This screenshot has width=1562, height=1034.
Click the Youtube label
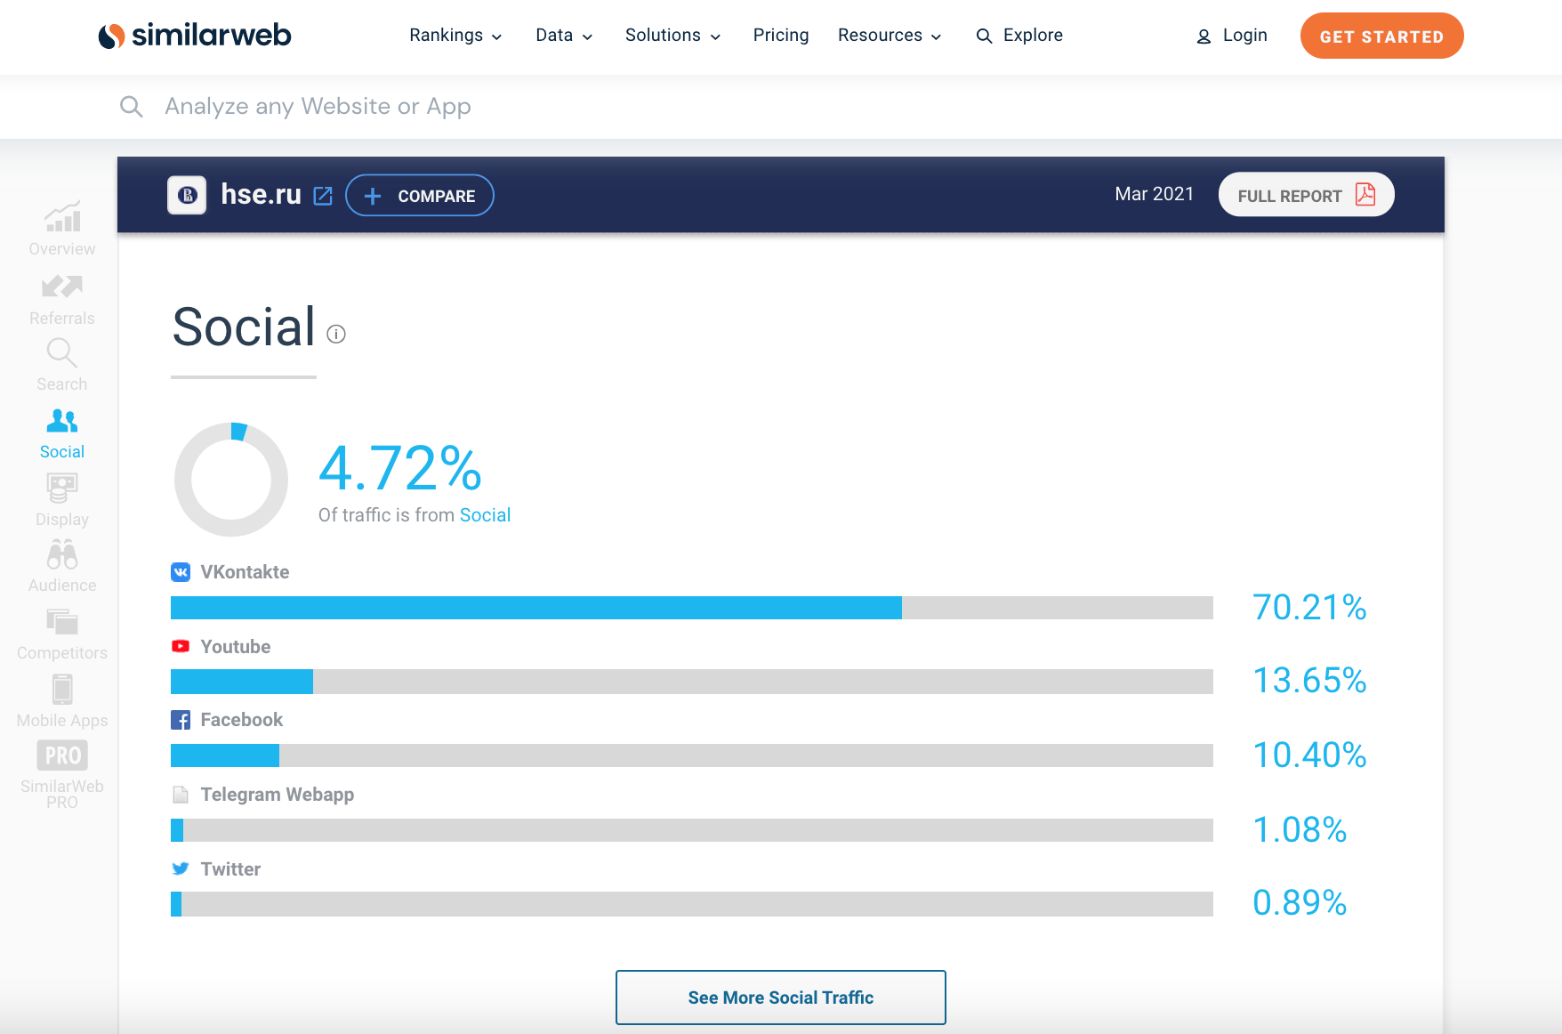point(236,647)
